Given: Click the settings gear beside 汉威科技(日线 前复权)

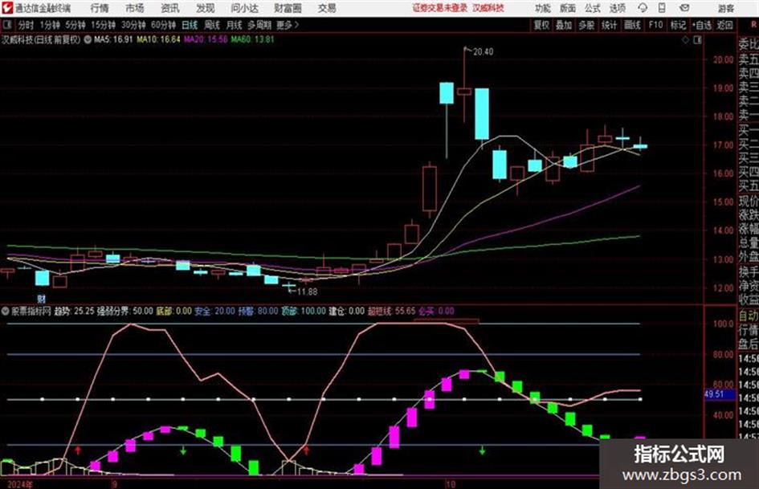Looking at the screenshot, I should [x=88, y=39].
